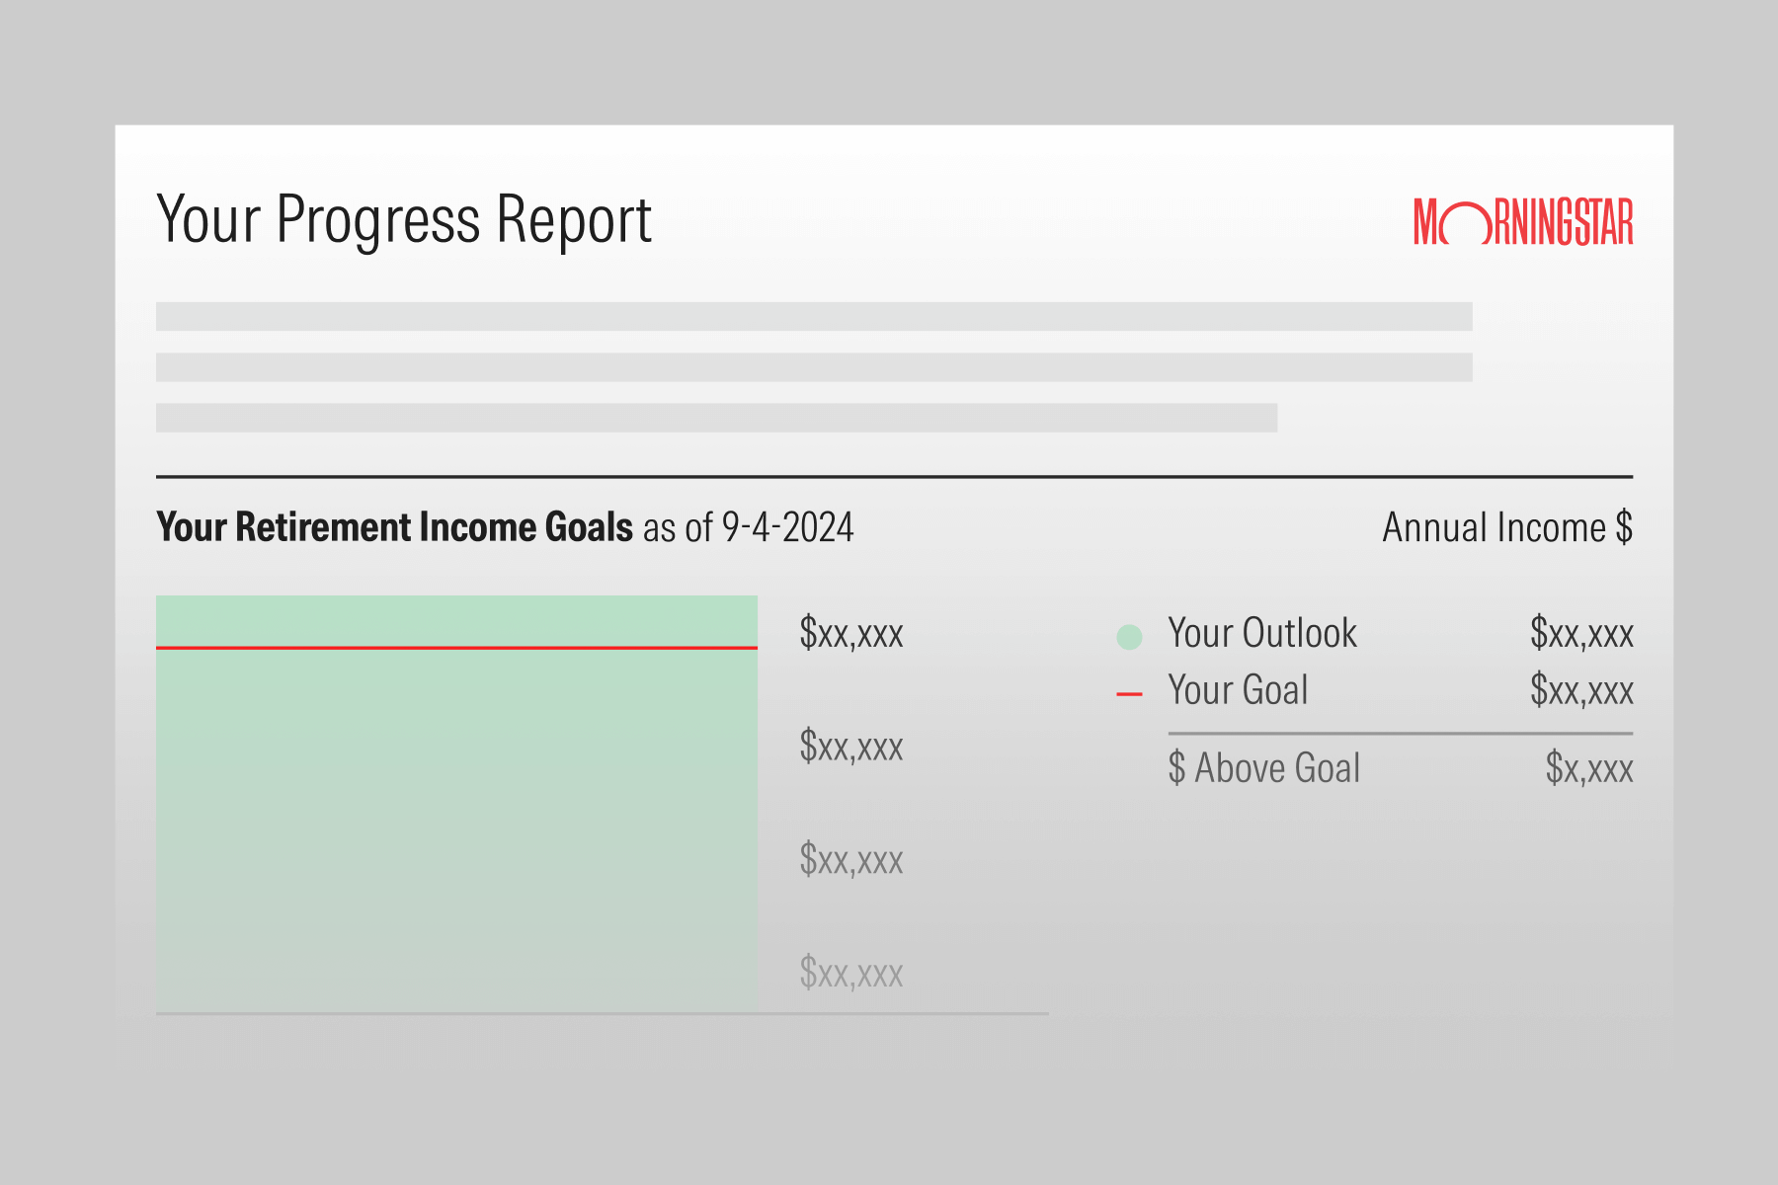Click the "Your Goal" legend label
Viewport: 1778px width, 1185px height.
(1238, 690)
